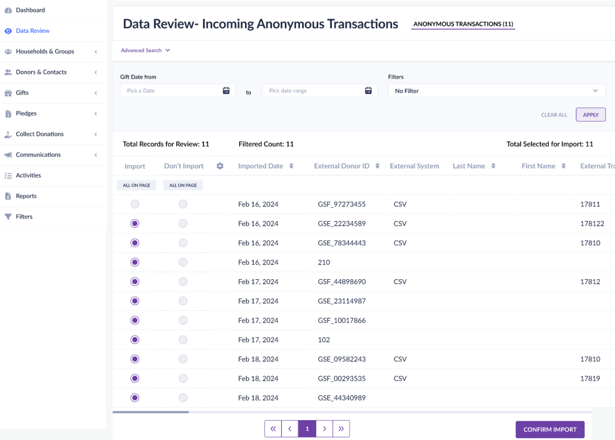This screenshot has width=615, height=440.
Task: Click the horizontal table scrollbar
Action: pyautogui.click(x=151, y=412)
